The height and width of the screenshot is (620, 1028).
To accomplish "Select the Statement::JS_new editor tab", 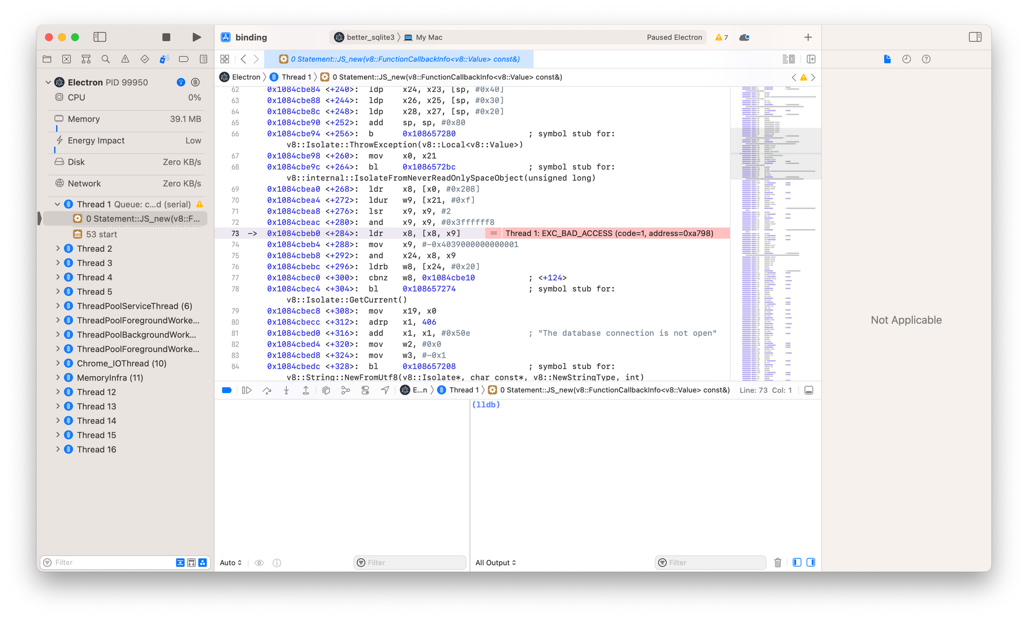I will [x=399, y=59].
